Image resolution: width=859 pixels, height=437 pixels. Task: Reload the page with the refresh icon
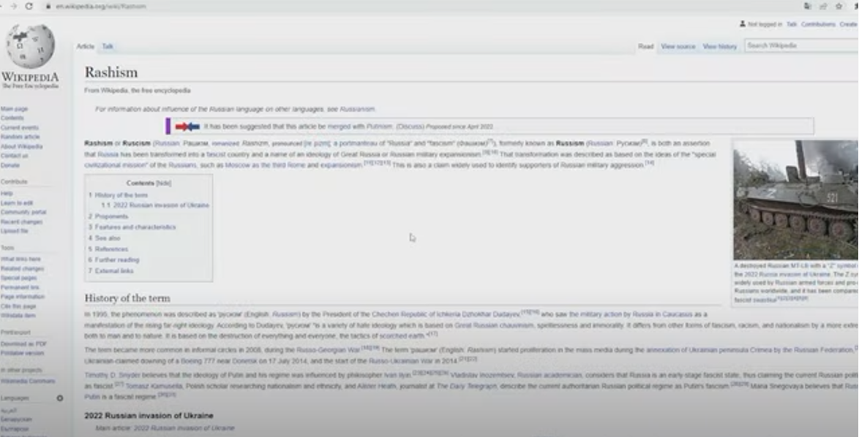coord(29,6)
